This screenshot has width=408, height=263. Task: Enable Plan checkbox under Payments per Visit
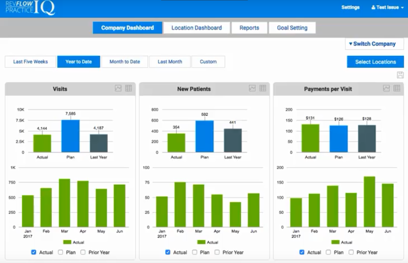329,252
